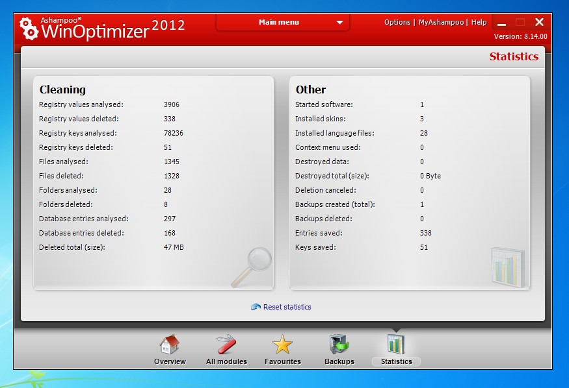Open the All modules pocket knife icon
569x388 pixels.
tap(226, 344)
